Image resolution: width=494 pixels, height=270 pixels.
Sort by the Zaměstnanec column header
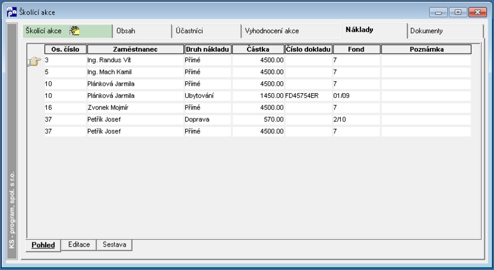135,49
